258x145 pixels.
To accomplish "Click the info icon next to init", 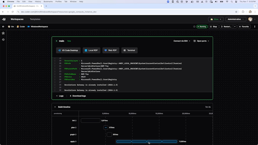I will 76,120.
